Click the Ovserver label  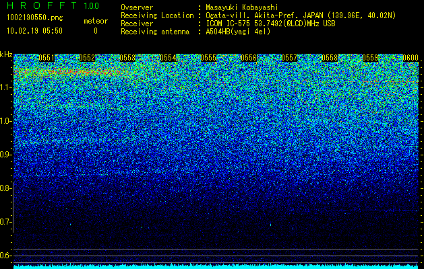[137, 7]
